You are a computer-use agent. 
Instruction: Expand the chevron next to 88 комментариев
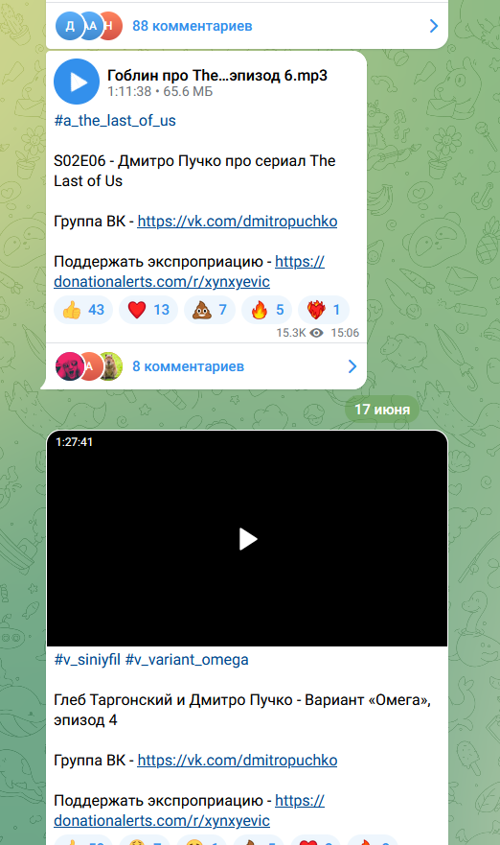click(x=434, y=26)
